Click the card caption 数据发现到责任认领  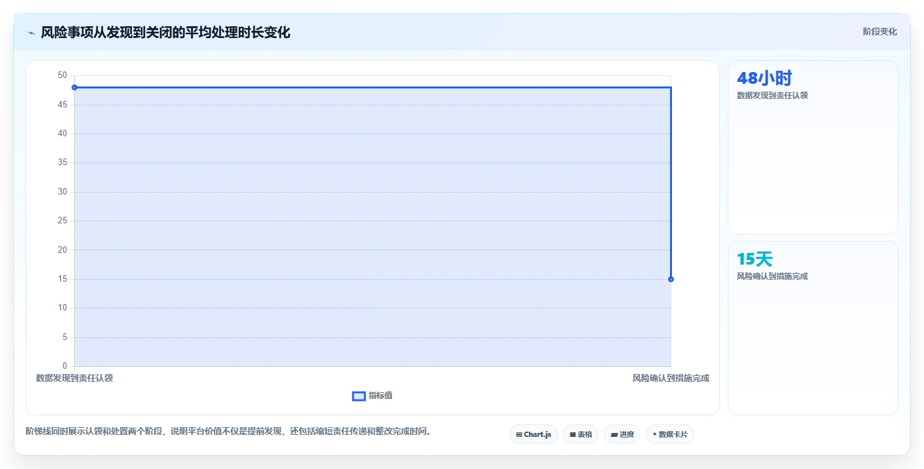(772, 95)
